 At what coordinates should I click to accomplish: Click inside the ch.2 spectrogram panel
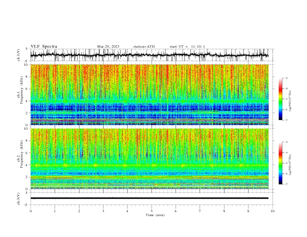[149, 159]
